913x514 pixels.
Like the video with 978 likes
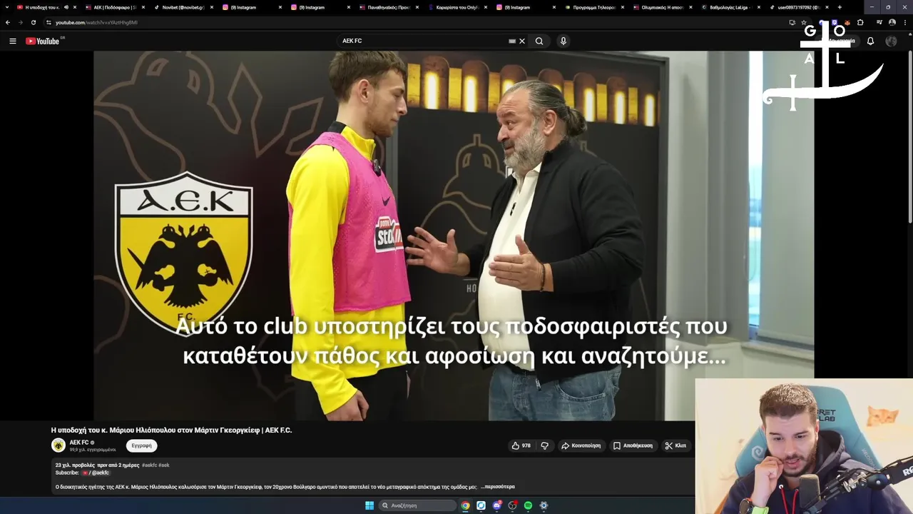(x=521, y=445)
